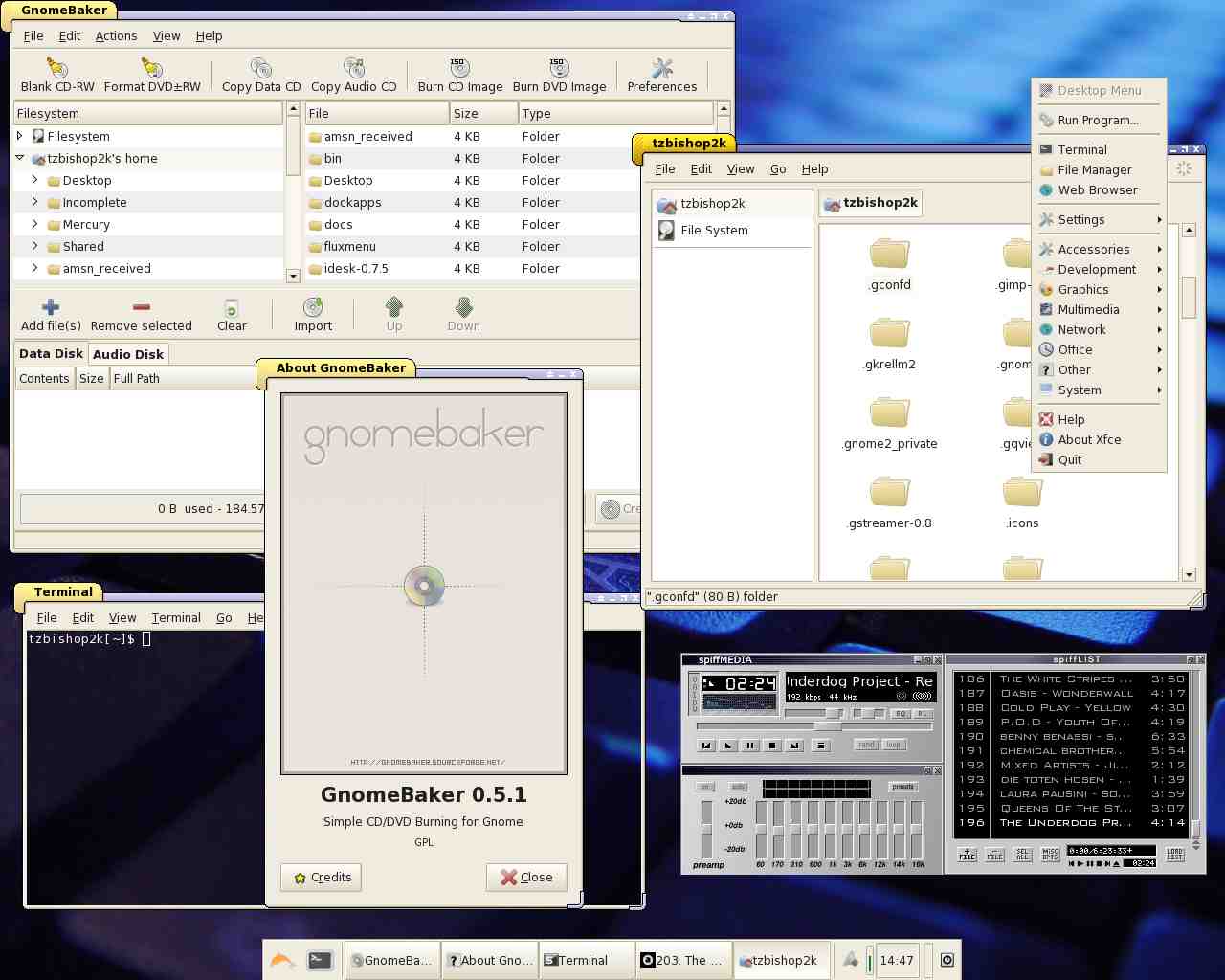This screenshot has height=980, width=1225.
Task: Click the Credits button in About GnomeBaker
Action: click(x=322, y=877)
